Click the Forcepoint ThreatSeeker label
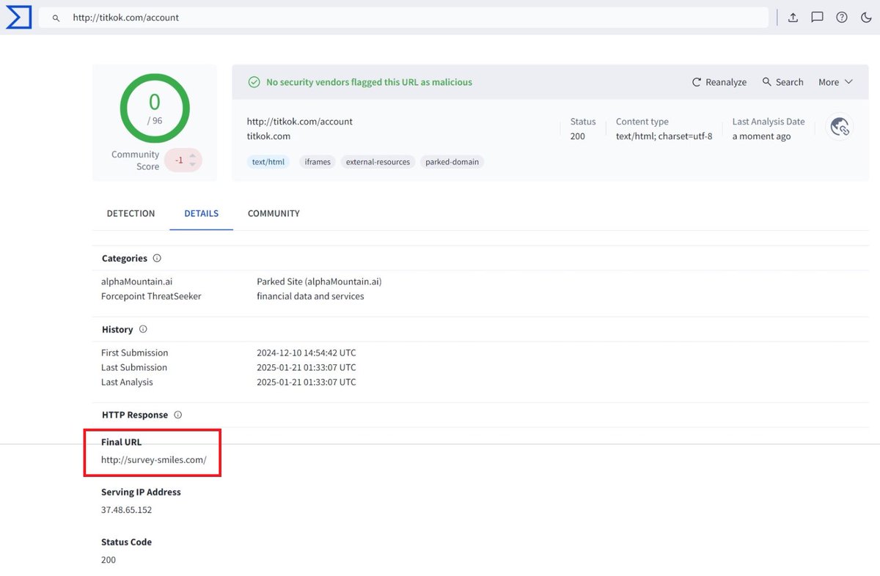 pyautogui.click(x=151, y=297)
